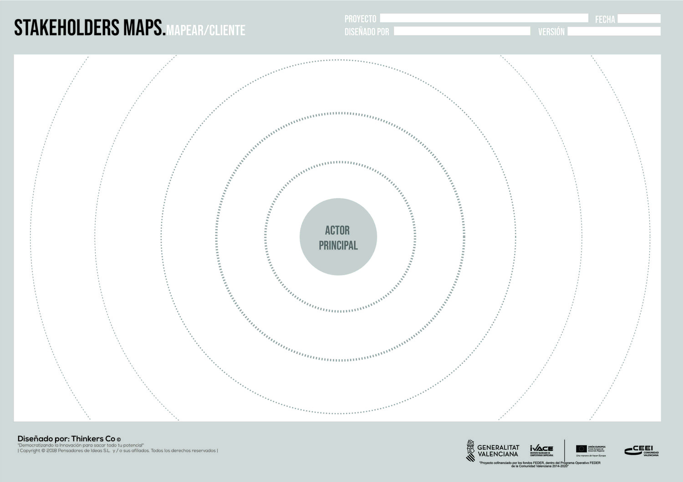The height and width of the screenshot is (482, 683).
Task: Click into the Proyecto input field
Action: [484, 18]
